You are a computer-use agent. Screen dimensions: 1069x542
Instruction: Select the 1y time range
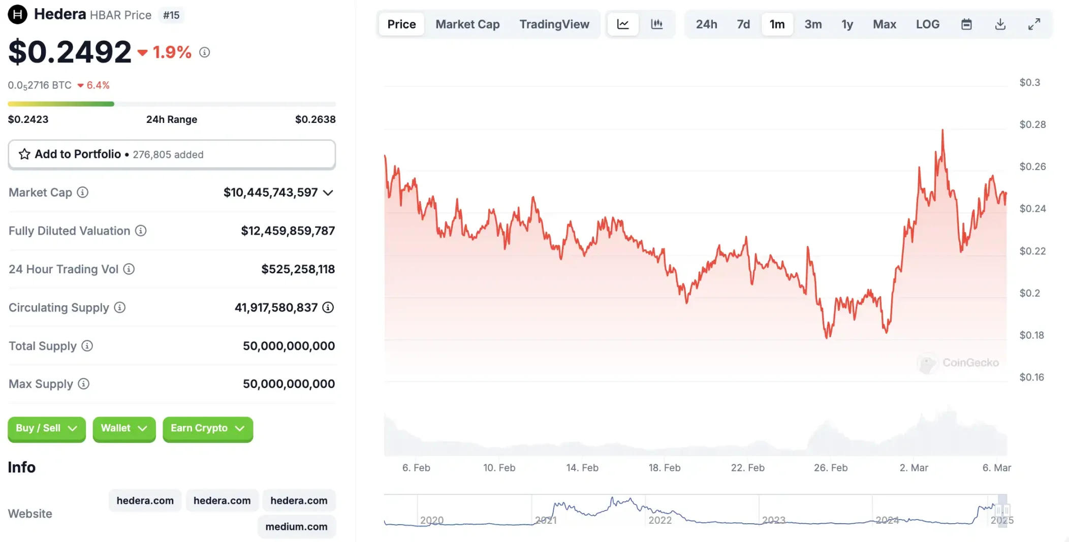click(x=847, y=24)
